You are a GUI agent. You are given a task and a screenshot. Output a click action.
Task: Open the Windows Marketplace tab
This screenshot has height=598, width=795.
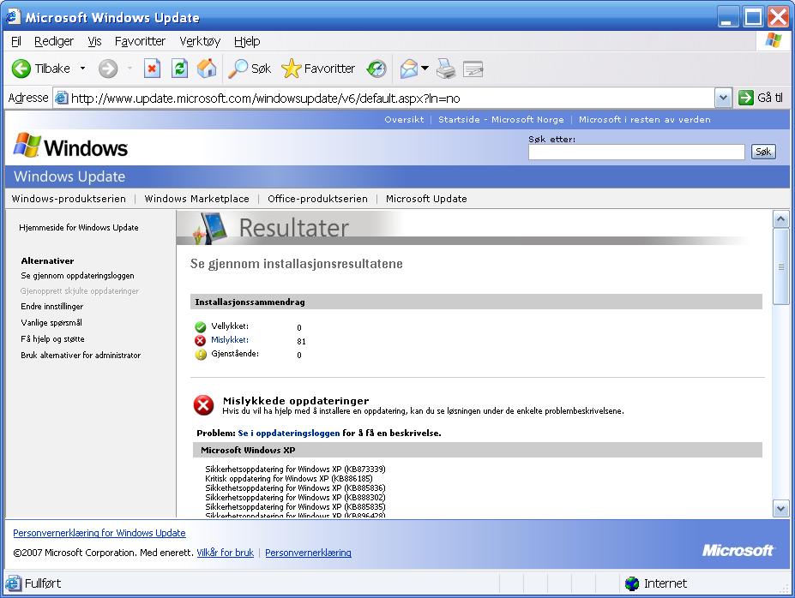[196, 199]
